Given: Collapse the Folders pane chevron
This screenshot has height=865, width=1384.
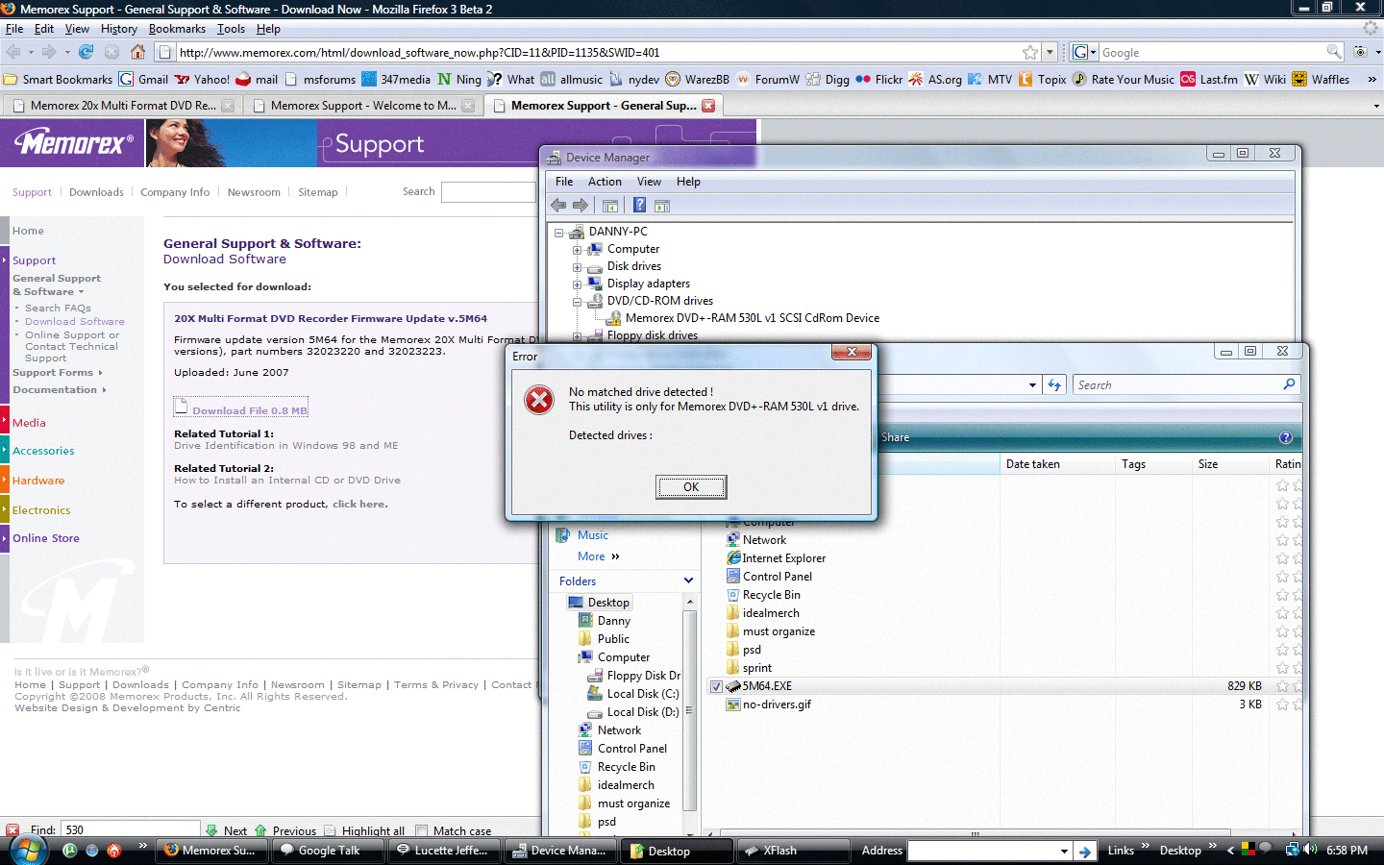Looking at the screenshot, I should (688, 581).
